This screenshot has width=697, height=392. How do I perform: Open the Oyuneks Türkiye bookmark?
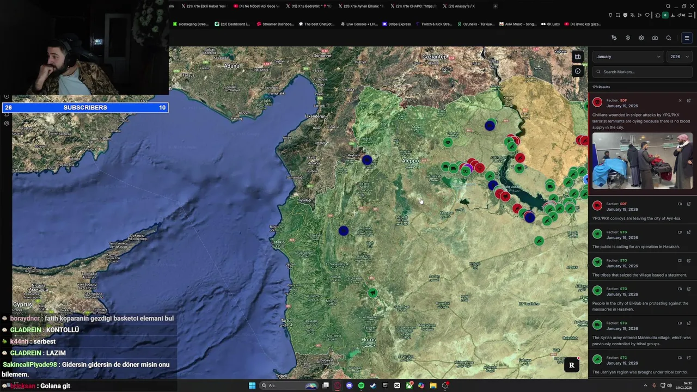coord(476,24)
